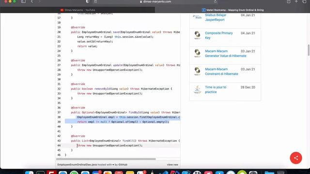Open the Safari share sheet icon
The height and width of the screenshot is (174, 310).
point(289,1)
